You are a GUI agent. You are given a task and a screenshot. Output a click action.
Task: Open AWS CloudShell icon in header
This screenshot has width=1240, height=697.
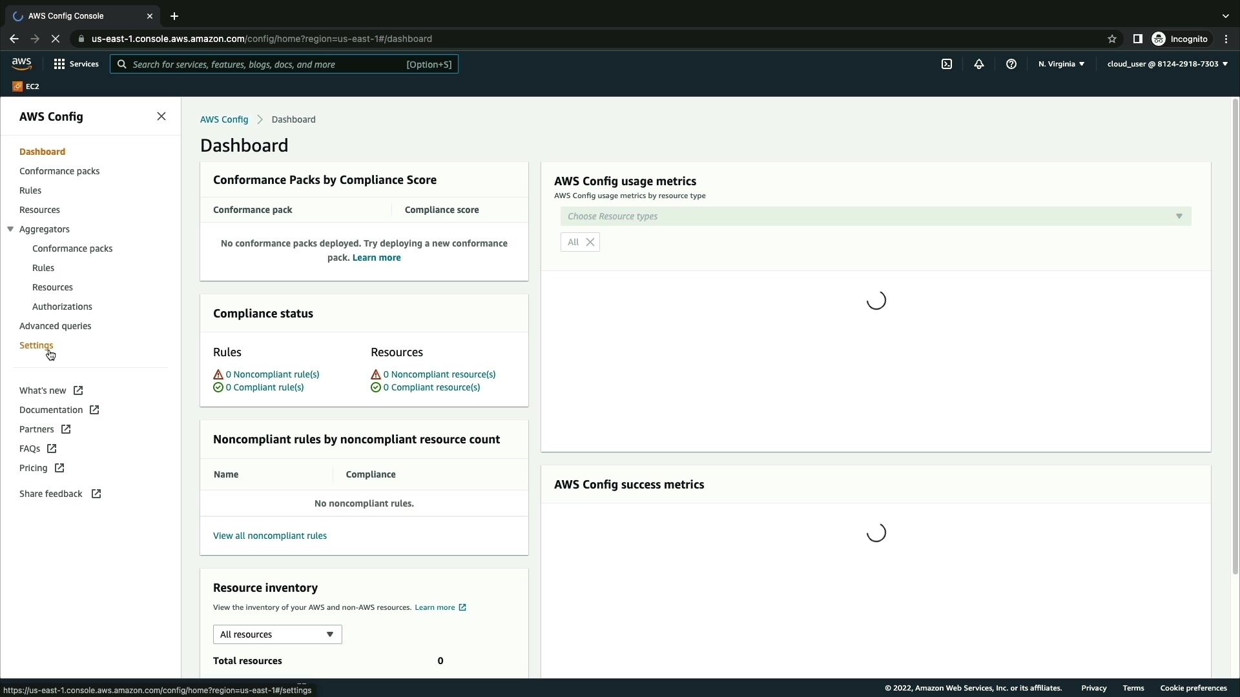pos(947,64)
